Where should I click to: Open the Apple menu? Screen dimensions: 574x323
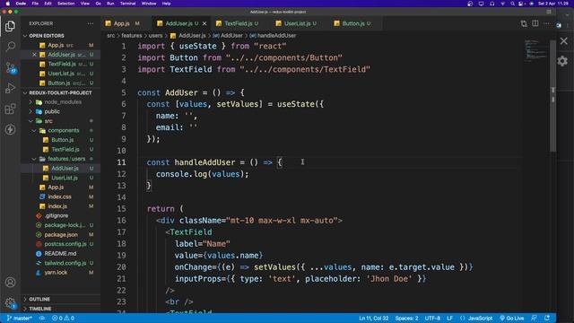click(8, 4)
